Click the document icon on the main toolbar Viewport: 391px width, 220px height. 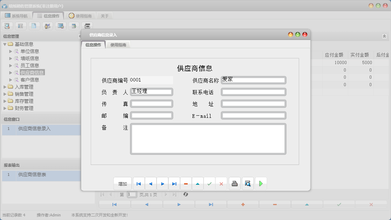pyautogui.click(x=34, y=26)
